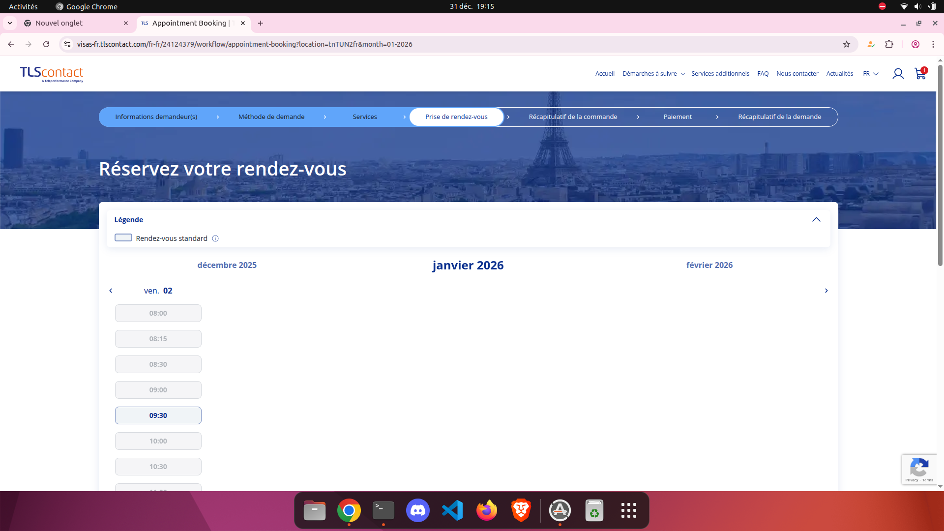This screenshot has width=944, height=531.
Task: Open the Actualités link
Action: coord(840,74)
